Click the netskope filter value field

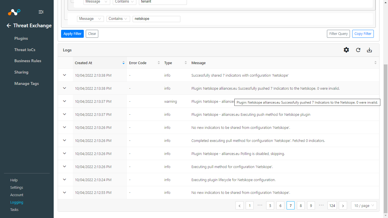click(157, 19)
